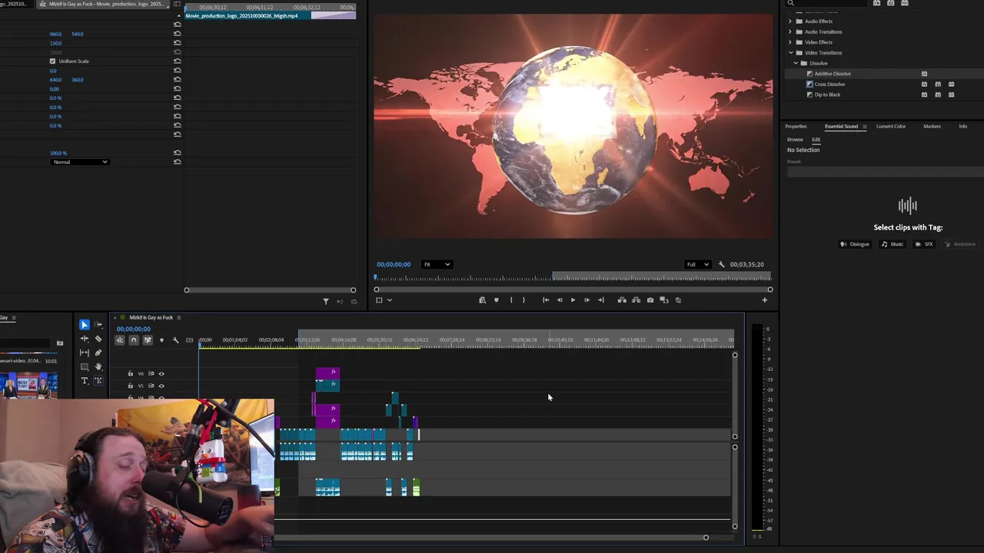Select the Selection arrow tool
Image resolution: width=984 pixels, height=553 pixels.
tap(85, 325)
